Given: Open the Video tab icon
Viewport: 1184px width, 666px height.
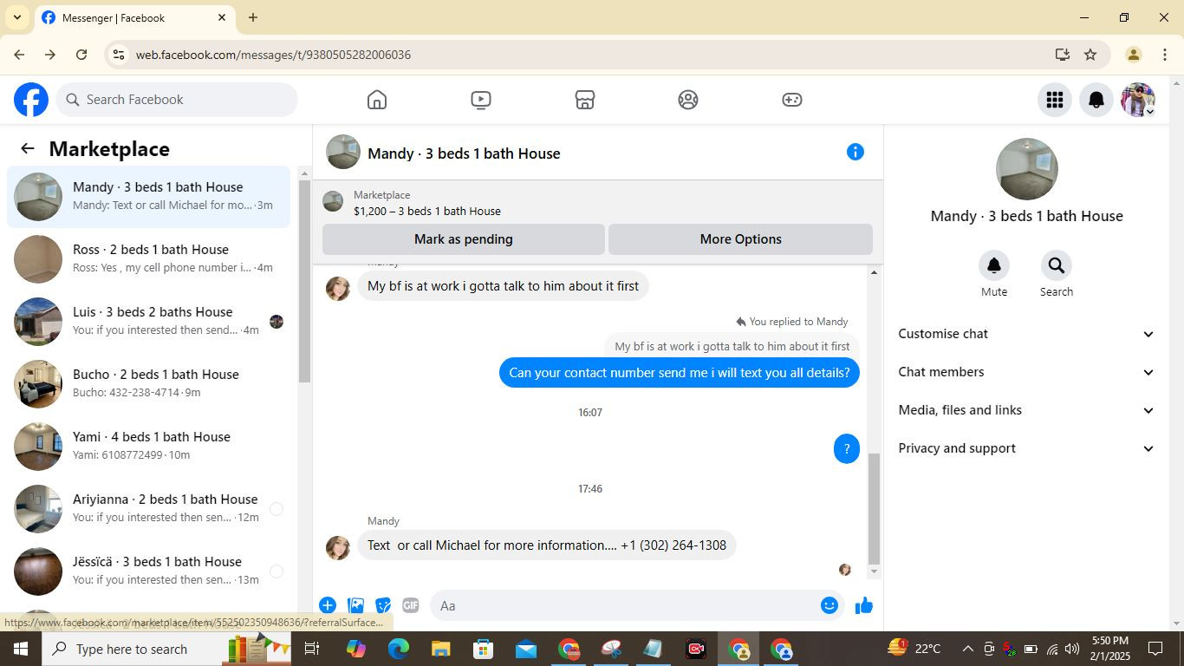Looking at the screenshot, I should pyautogui.click(x=481, y=100).
